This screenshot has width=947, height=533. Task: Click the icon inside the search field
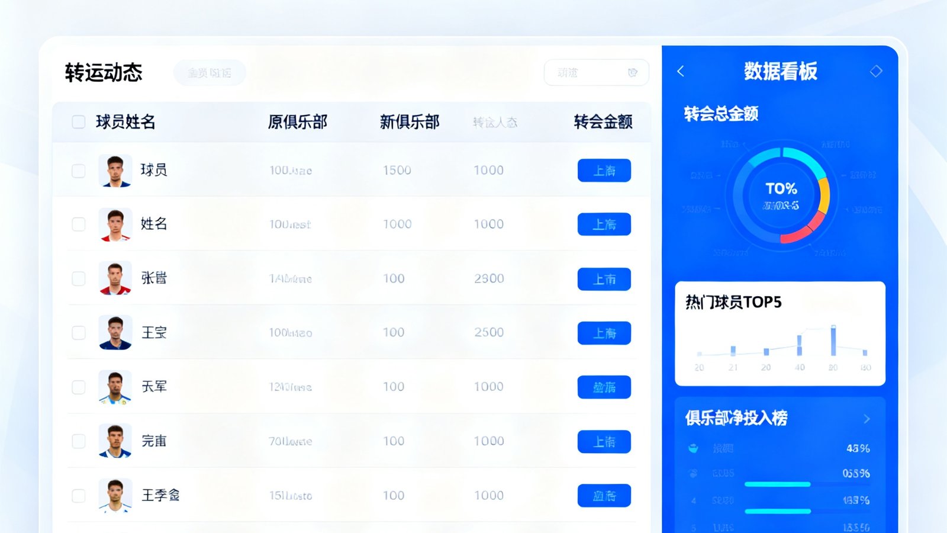632,73
